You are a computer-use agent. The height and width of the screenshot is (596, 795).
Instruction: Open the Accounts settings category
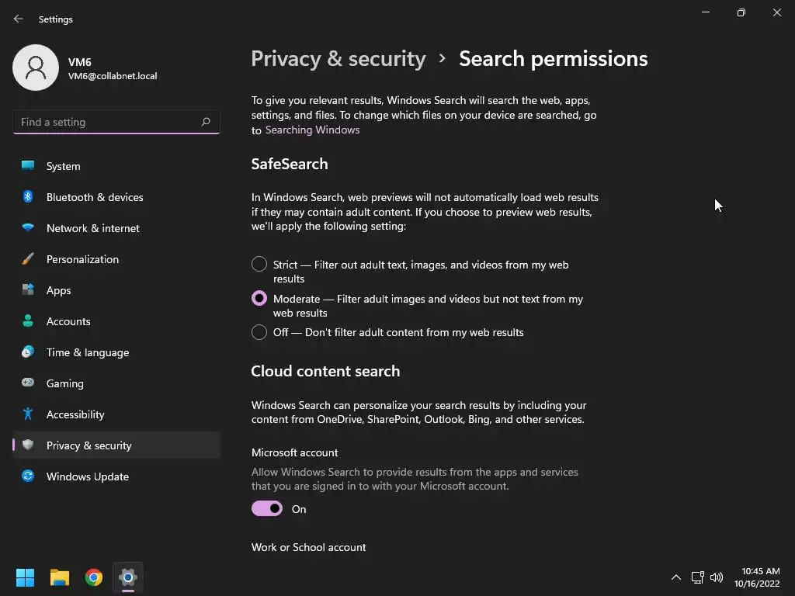point(68,321)
